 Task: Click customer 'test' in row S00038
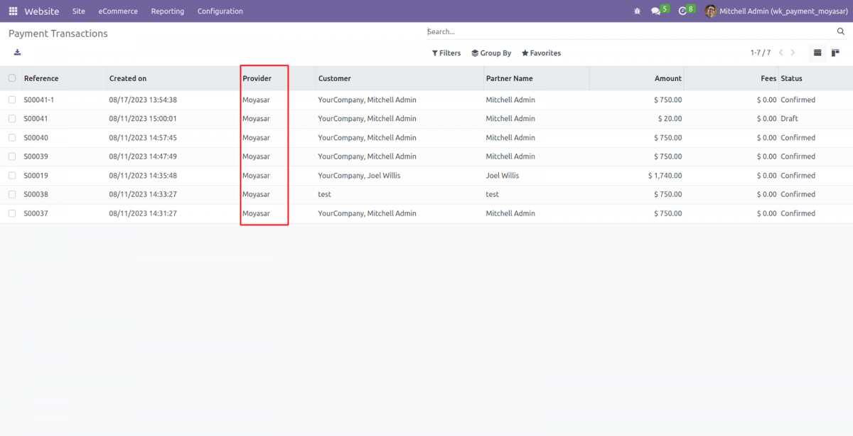pos(325,194)
